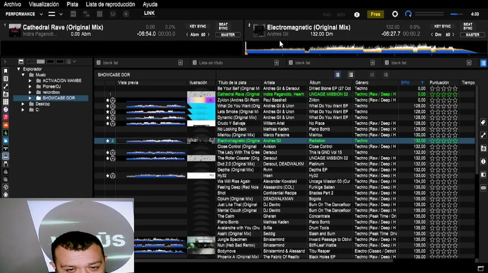The image size is (488, 273).
Task: Open the TIDAL sidebar icon
Action: click(6, 148)
